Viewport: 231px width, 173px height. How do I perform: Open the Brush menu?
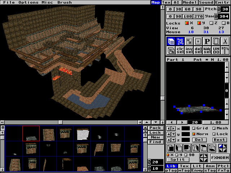click(x=65, y=3)
